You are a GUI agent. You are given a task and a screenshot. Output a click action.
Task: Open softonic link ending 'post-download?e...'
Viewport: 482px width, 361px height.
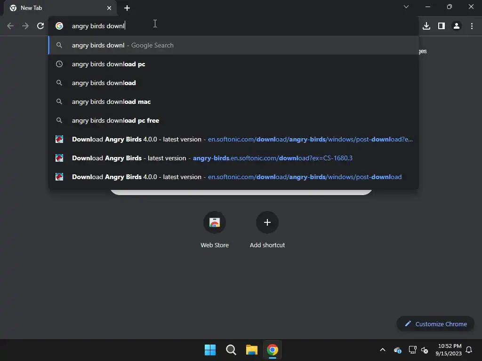click(x=233, y=139)
